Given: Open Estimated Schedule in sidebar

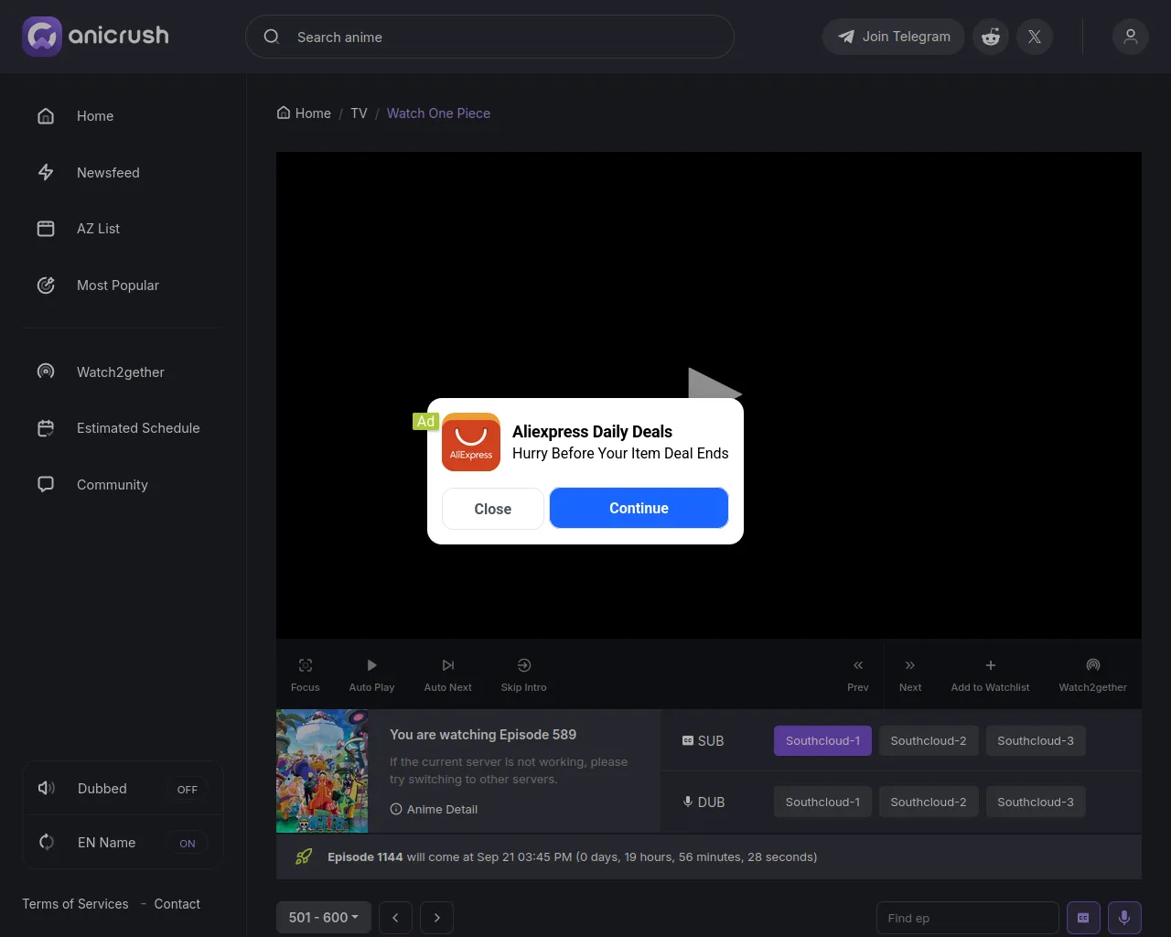Looking at the screenshot, I should (x=137, y=428).
